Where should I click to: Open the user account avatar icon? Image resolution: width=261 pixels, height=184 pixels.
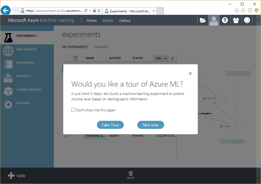tap(214, 20)
